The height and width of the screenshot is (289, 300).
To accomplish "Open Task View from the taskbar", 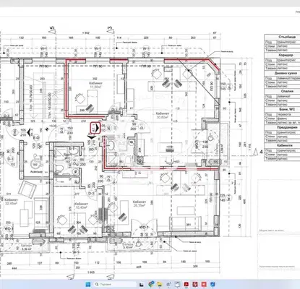I will 142,285.
